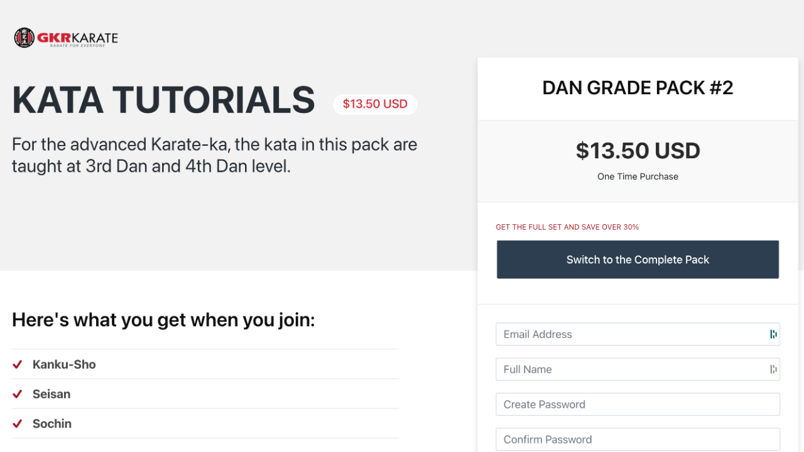Screen dimensions: 804x452
Task: Select the Create Password field
Action: coord(638,404)
